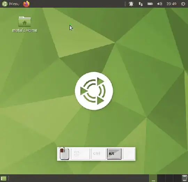The image size is (188, 182).
Task: Open the session power gear menu
Action: [183, 4]
